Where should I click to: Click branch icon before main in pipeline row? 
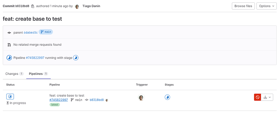pos(72,100)
